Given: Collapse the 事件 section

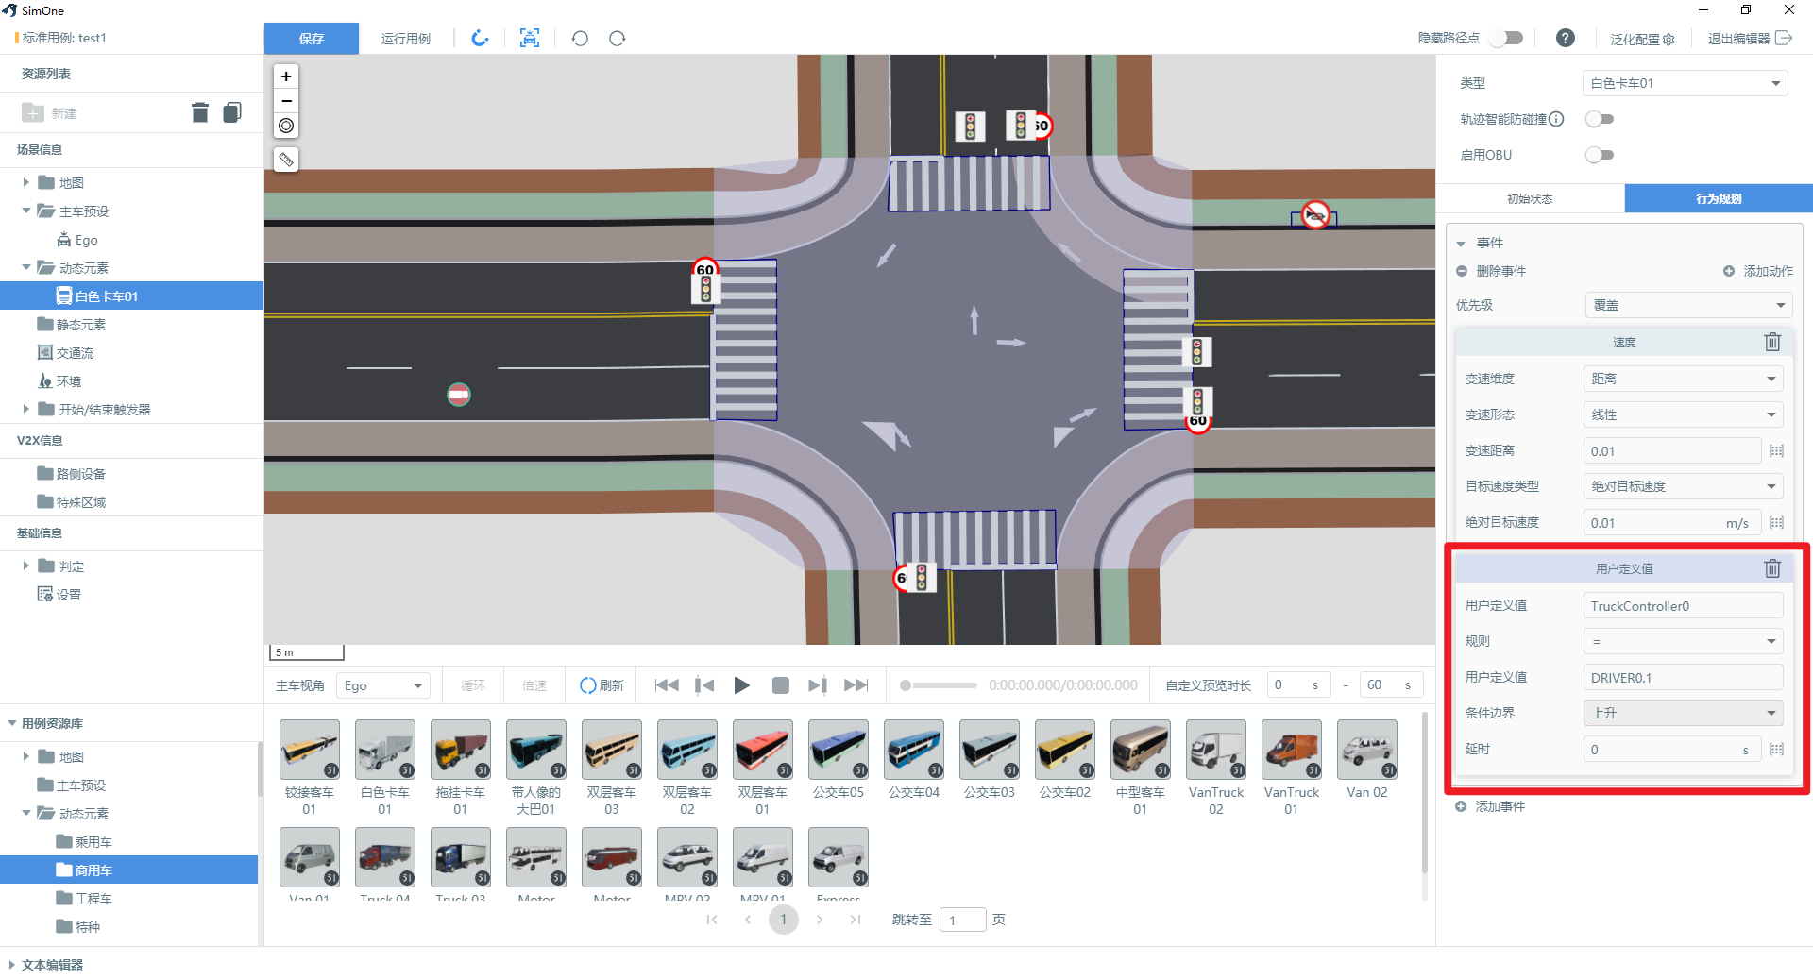Looking at the screenshot, I should [x=1461, y=244].
